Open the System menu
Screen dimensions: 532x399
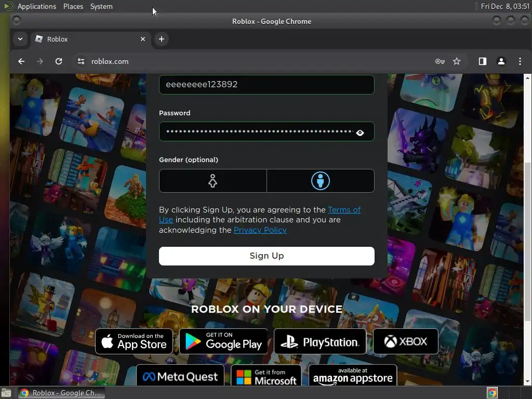coord(101,6)
